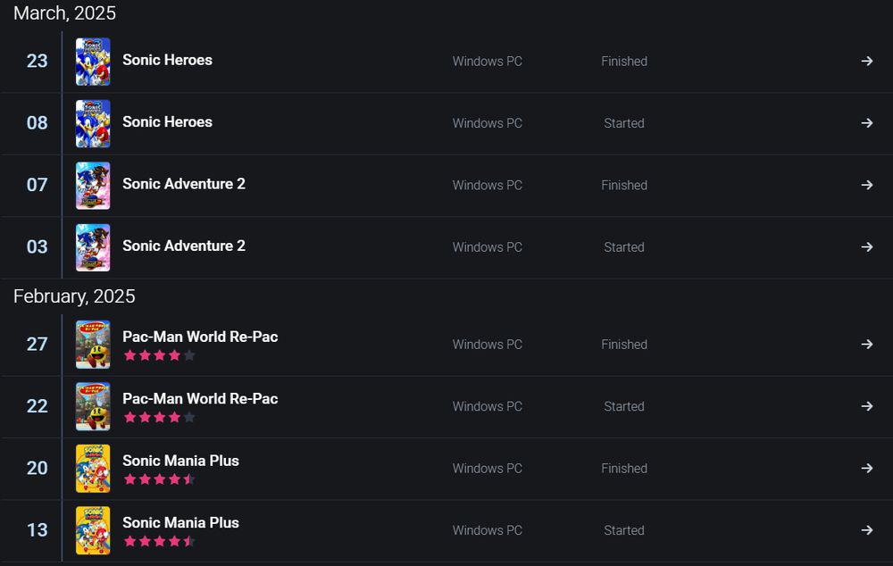This screenshot has height=566, width=893.
Task: Click Sonic Adventure 2 cover art on March 07
Action: [x=93, y=186]
